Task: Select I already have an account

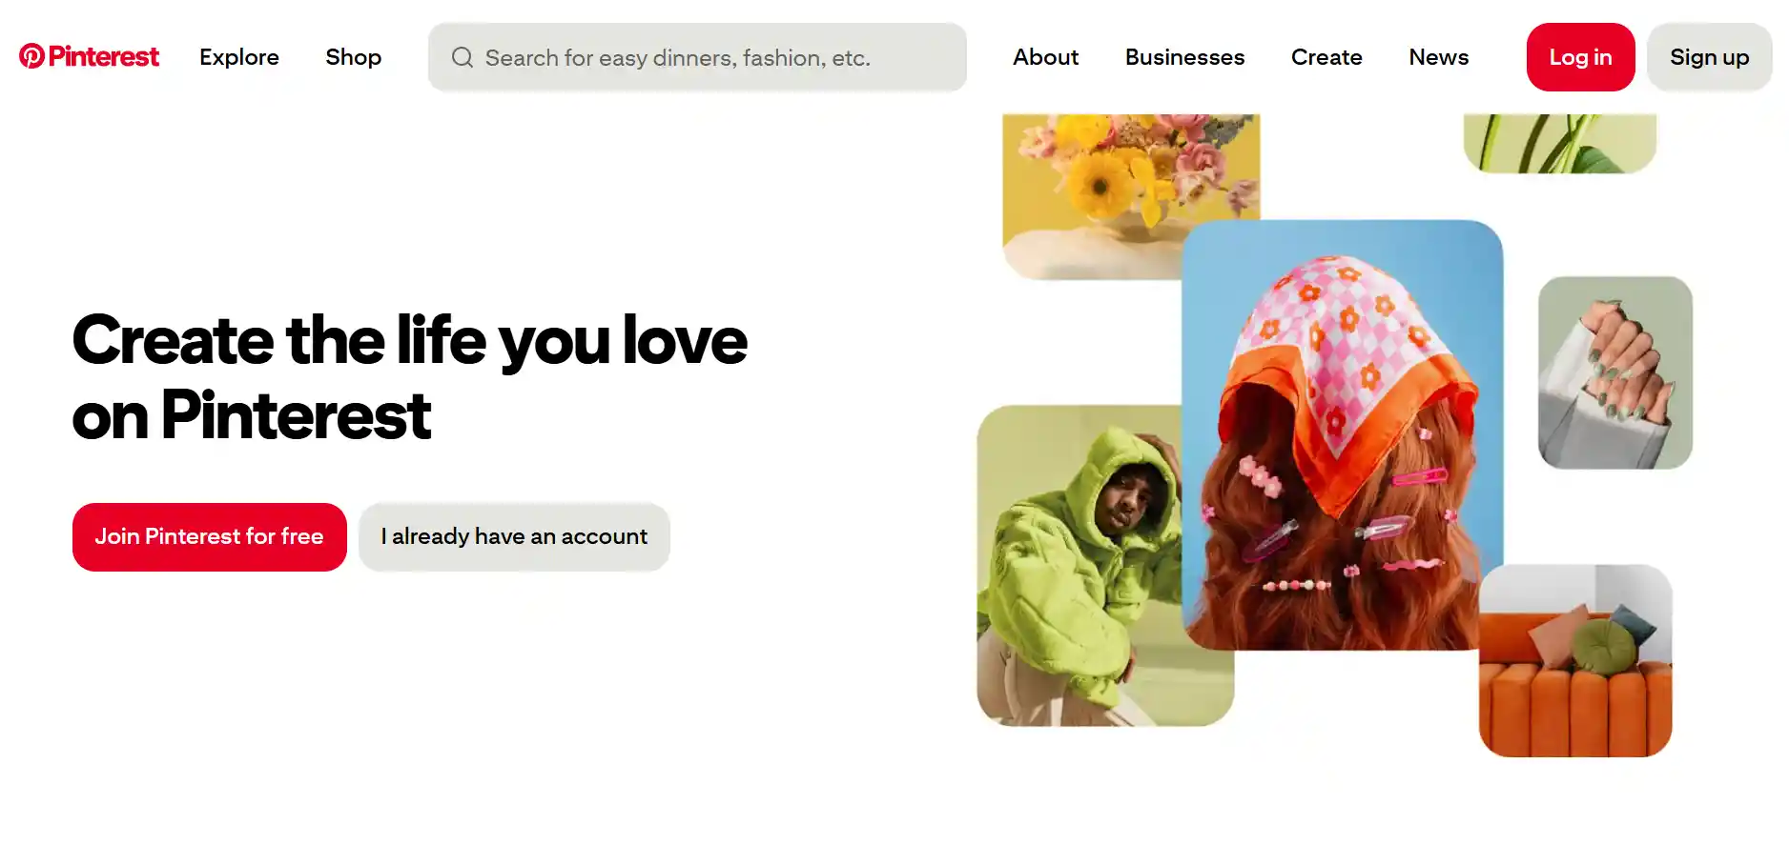Action: coord(514,537)
